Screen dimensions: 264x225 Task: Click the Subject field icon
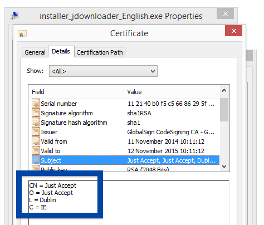click(36, 160)
